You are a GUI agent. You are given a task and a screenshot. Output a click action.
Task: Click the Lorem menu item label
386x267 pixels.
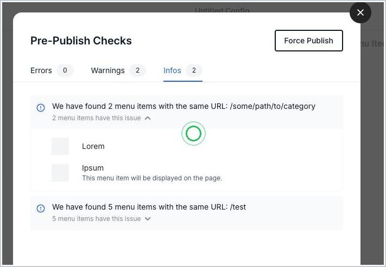pyautogui.click(x=93, y=146)
